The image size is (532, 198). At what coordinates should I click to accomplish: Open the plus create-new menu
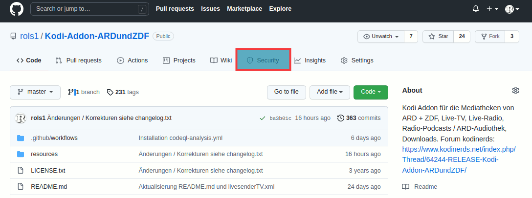click(x=492, y=9)
